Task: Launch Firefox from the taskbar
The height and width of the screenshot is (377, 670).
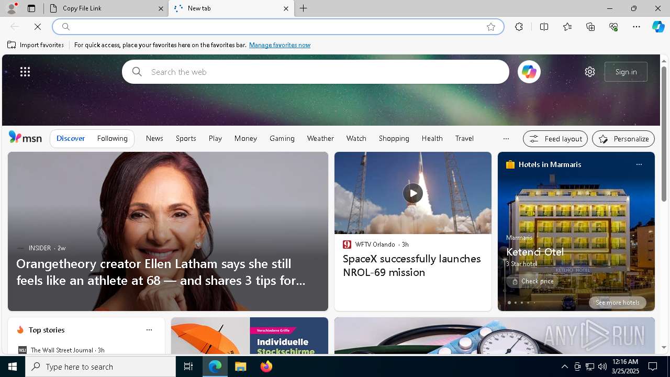Action: [x=266, y=367]
